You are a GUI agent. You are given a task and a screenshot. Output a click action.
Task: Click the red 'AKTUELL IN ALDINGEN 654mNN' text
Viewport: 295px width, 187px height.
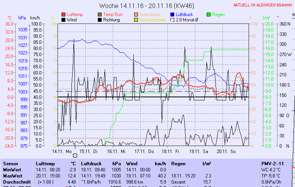click(264, 5)
